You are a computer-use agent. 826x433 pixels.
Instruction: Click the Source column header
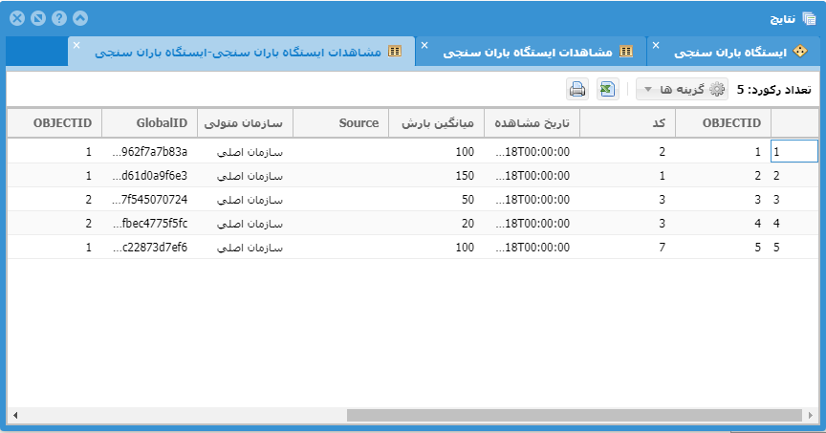[x=341, y=122]
